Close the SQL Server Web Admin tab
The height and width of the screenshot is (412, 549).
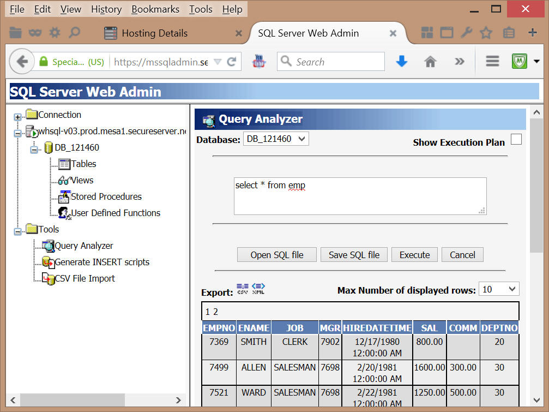(393, 33)
